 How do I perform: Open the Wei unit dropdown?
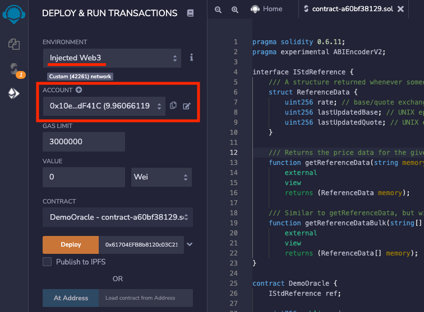[161, 177]
